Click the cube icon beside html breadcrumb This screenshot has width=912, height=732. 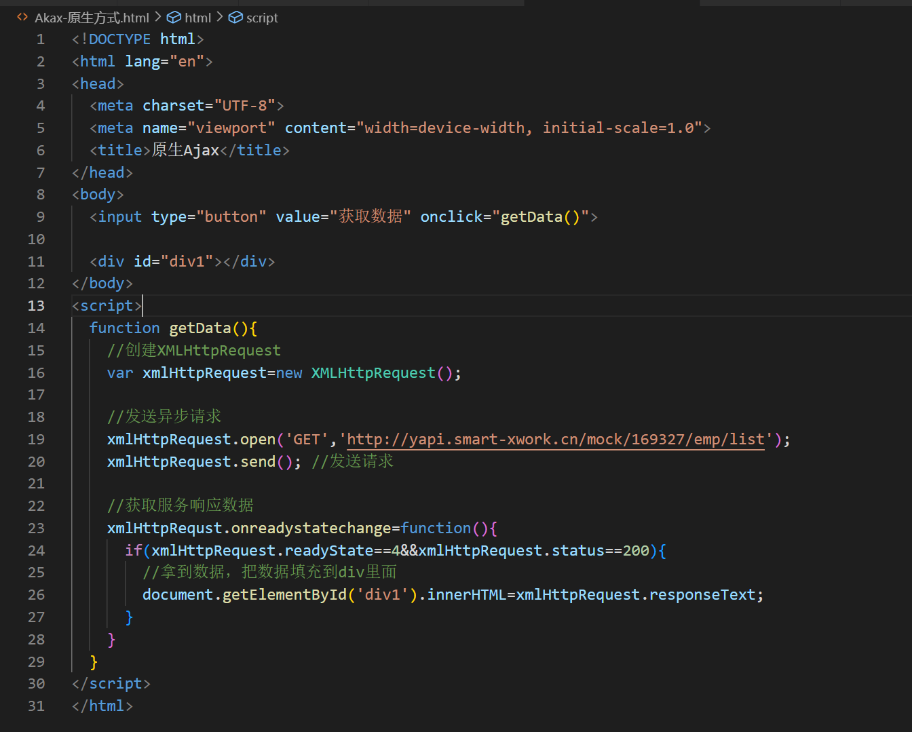pos(174,18)
